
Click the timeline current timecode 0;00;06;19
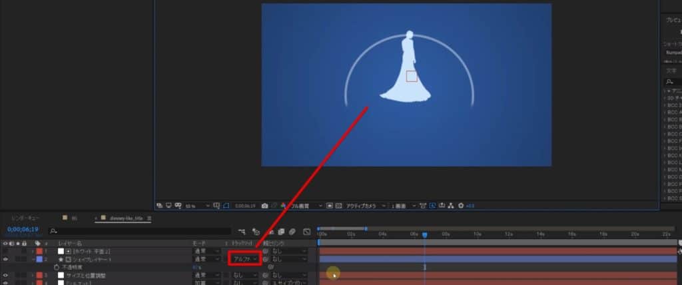[x=23, y=229]
